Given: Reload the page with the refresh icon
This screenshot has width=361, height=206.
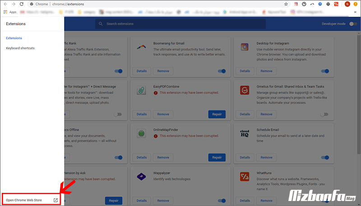Looking at the screenshot, I should 21,4.
